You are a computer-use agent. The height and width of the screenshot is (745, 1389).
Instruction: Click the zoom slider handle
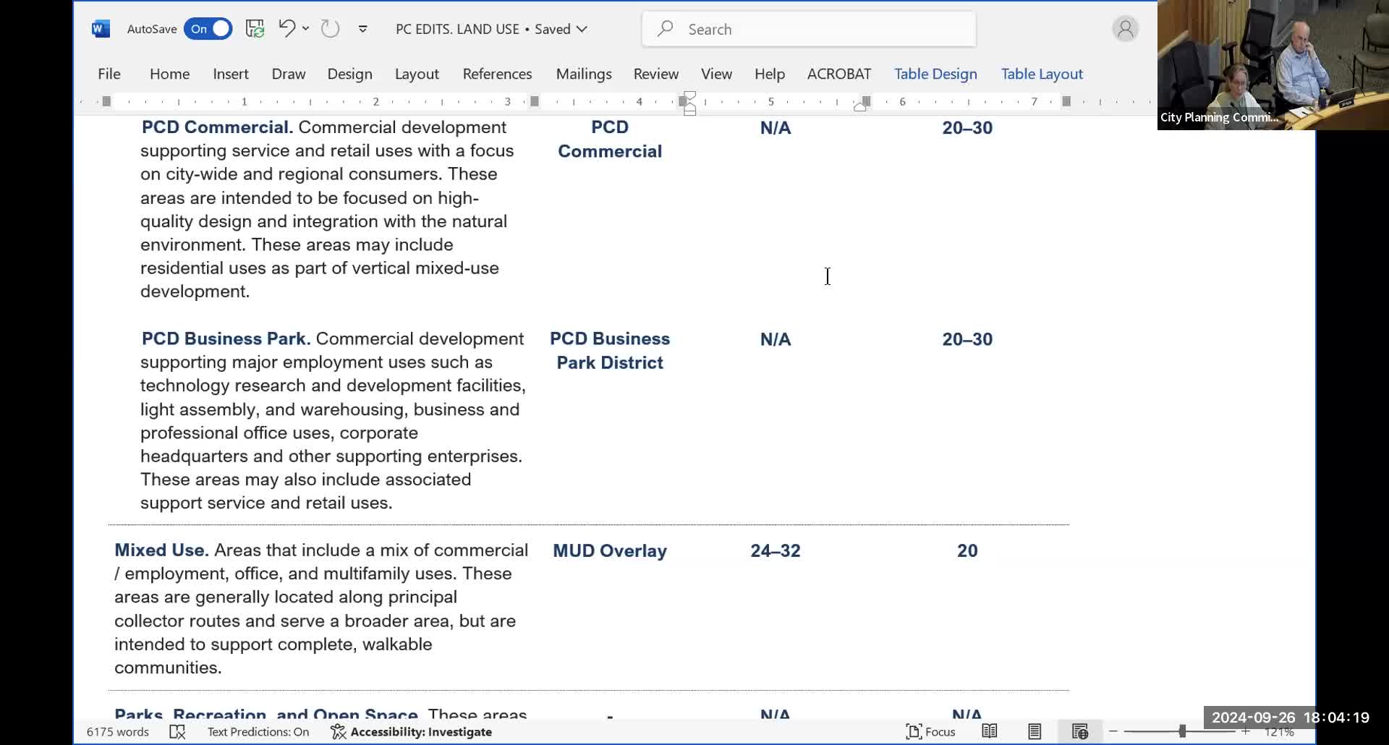click(1182, 732)
